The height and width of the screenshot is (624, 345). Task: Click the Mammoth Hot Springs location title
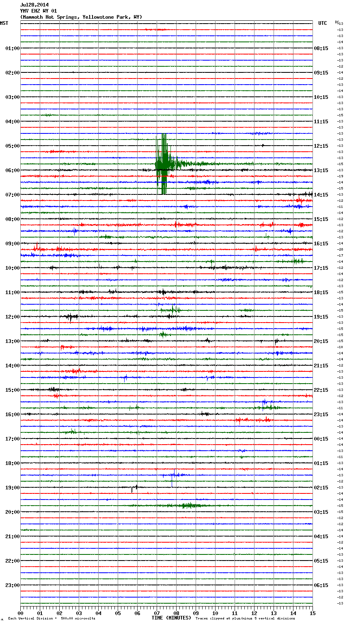81,17
